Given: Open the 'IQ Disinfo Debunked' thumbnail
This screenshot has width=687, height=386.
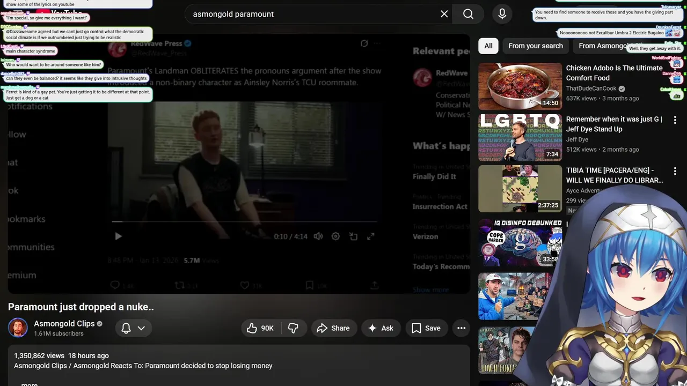Looking at the screenshot, I should pos(520,242).
